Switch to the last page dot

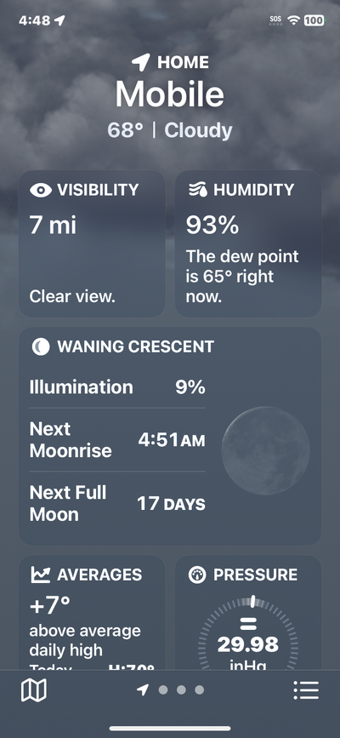pos(200,690)
